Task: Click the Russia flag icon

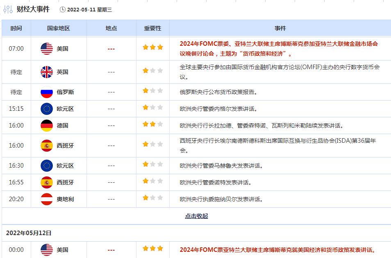Action: [47, 92]
